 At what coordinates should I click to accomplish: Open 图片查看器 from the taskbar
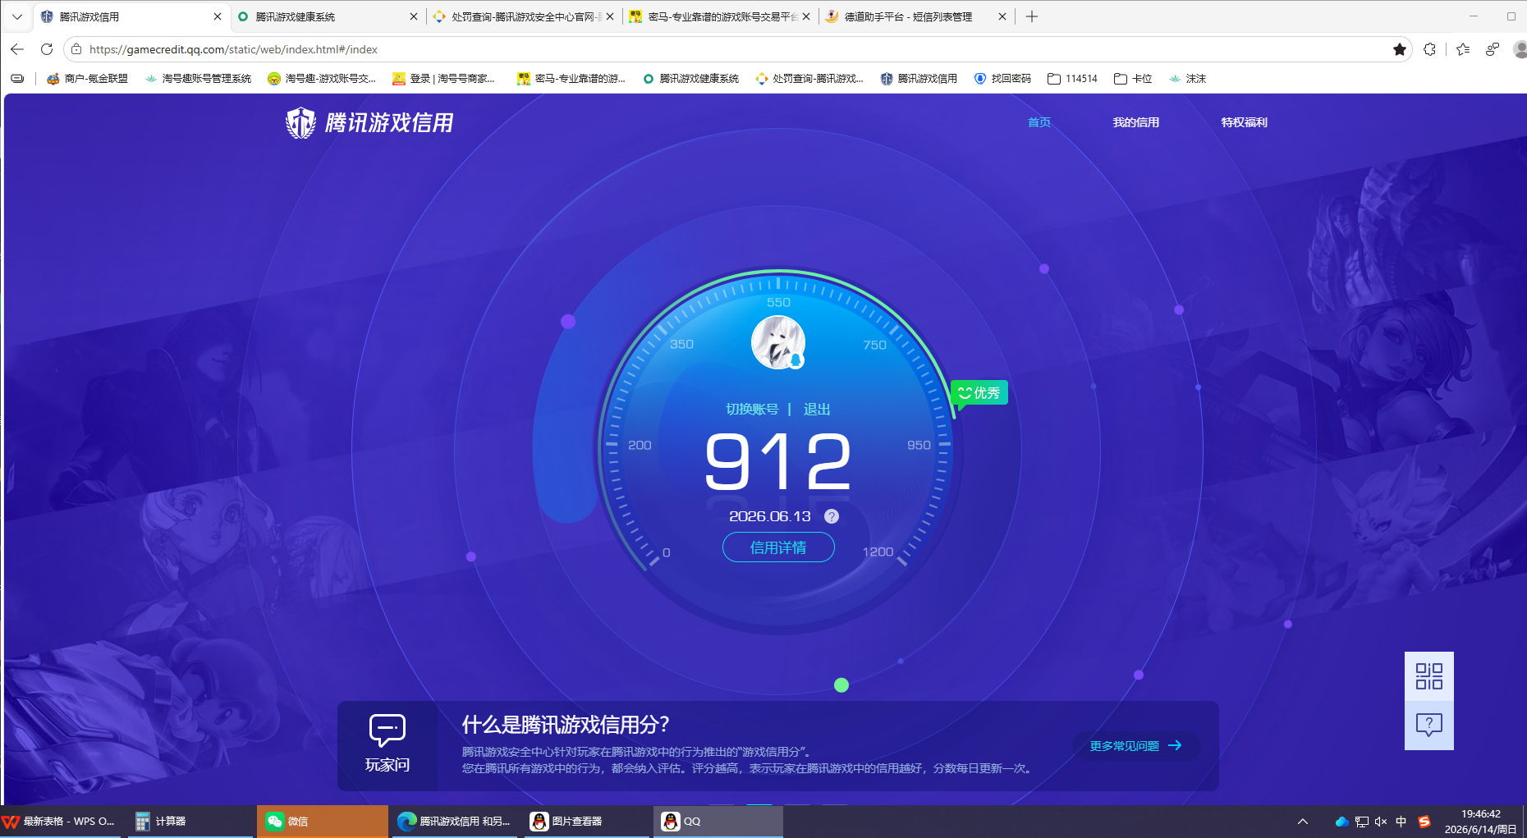[586, 822]
